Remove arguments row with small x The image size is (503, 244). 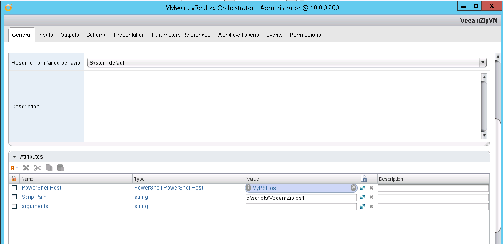[371, 206]
